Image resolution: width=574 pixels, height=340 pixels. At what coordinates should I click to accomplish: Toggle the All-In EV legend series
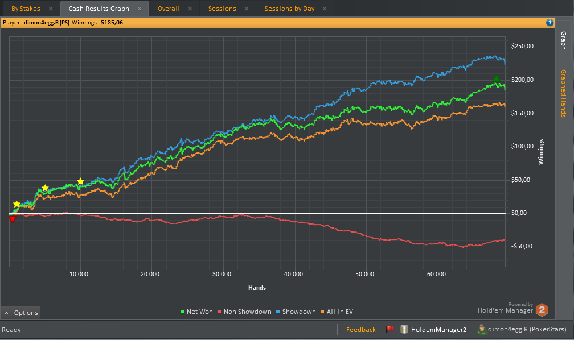[x=337, y=312]
